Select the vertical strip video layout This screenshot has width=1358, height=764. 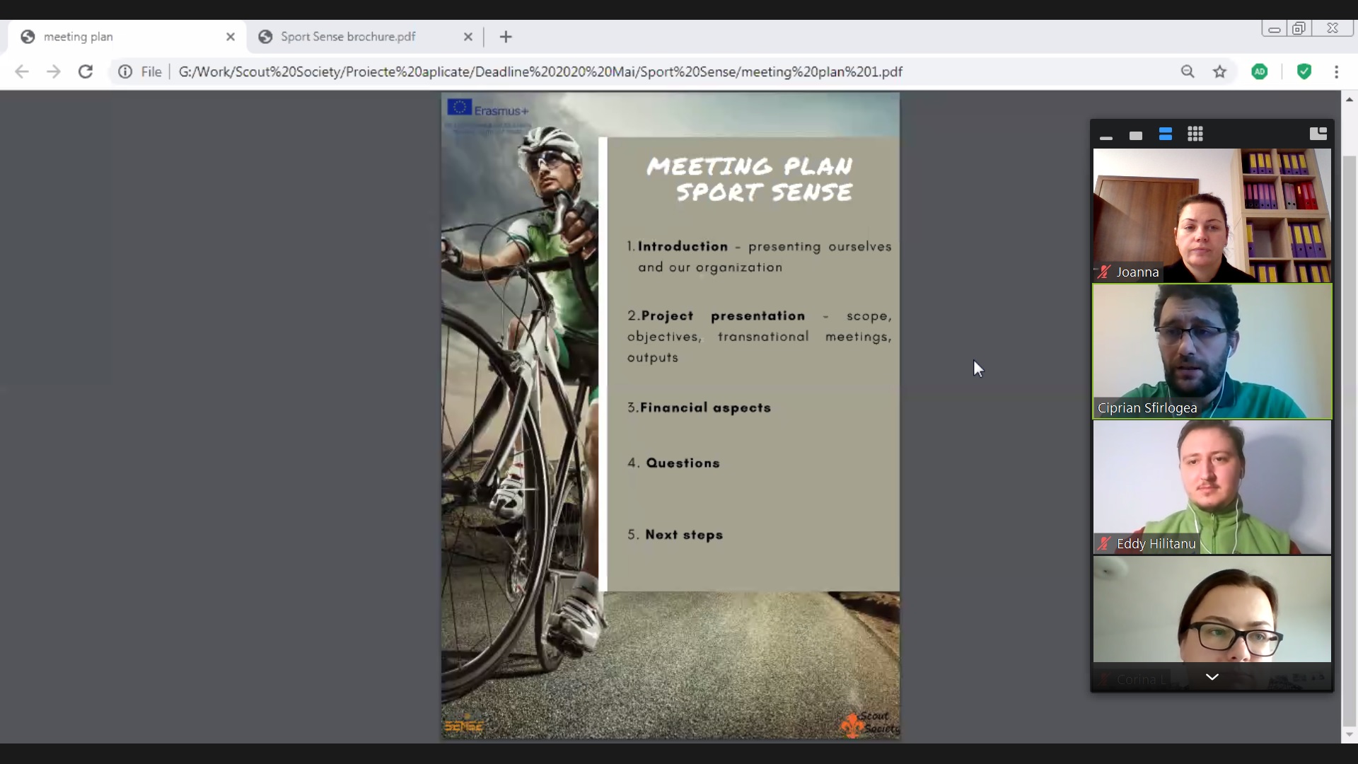(x=1166, y=134)
